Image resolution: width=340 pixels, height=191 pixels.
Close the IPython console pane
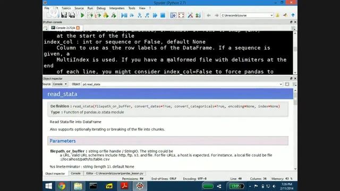coord(295,22)
